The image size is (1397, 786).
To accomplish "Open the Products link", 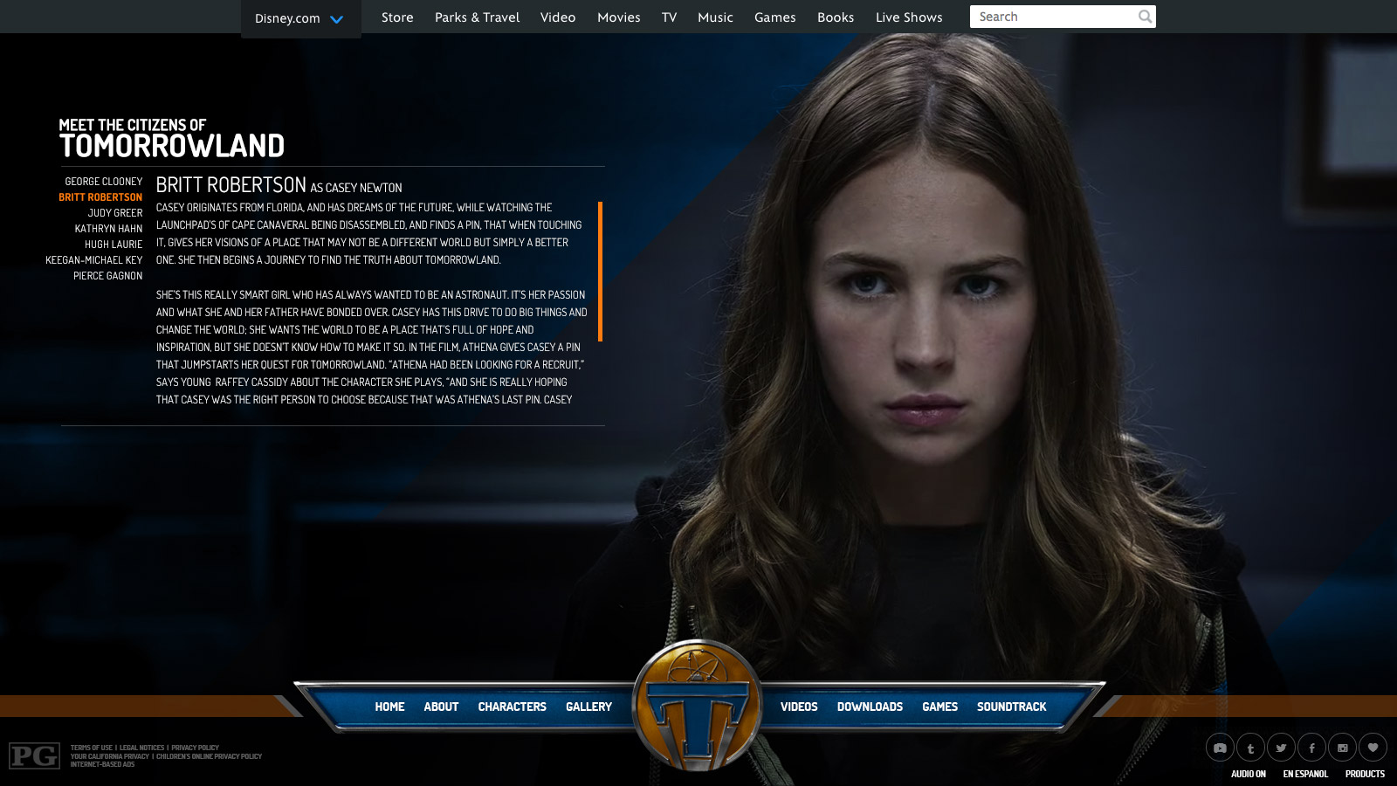I will pos(1365,774).
